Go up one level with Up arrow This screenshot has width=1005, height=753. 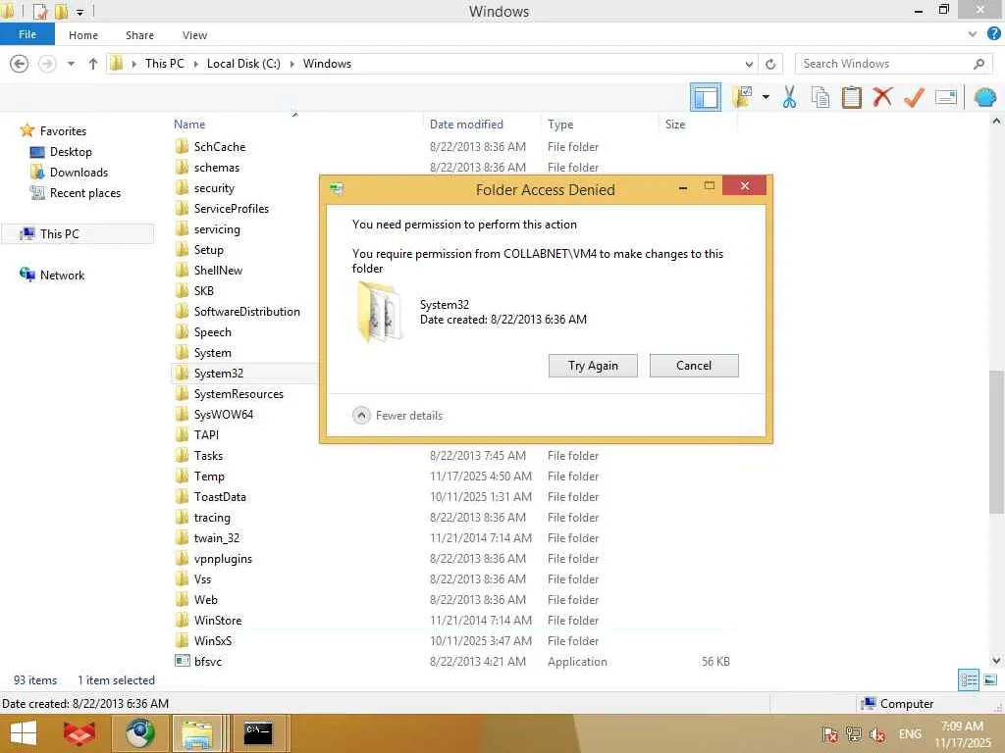(93, 64)
